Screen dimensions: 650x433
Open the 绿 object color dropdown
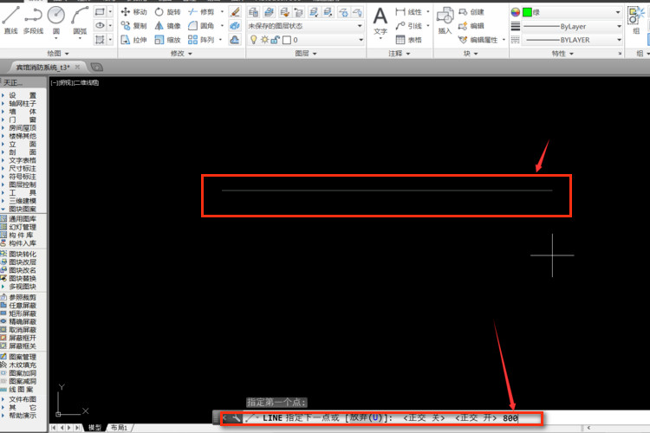572,12
